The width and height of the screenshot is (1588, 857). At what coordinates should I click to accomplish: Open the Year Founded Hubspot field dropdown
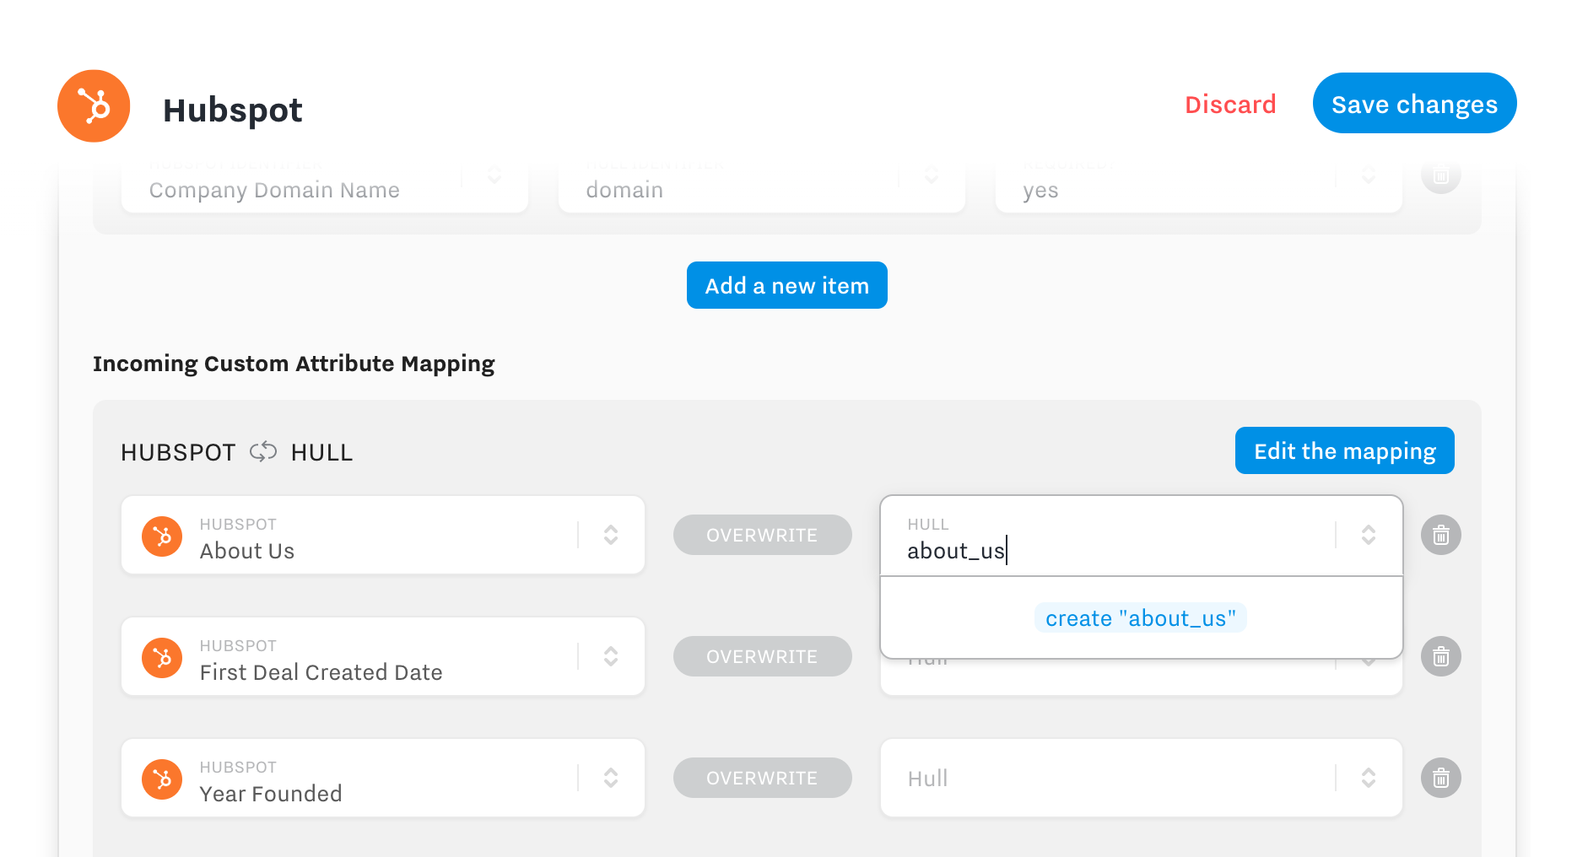[611, 778]
